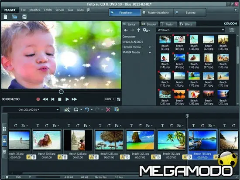Create a new project with the document icon
The image size is (240, 180).
tap(6, 17)
